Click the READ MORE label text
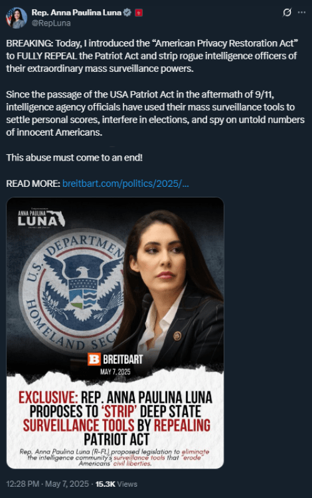The height and width of the screenshot is (498, 312). point(33,183)
